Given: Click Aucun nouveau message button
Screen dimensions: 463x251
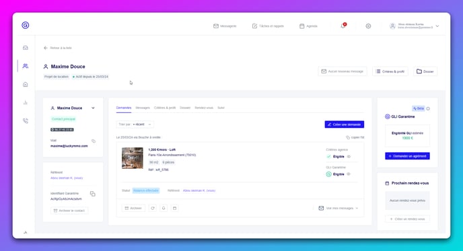Looking at the screenshot, I should point(343,71).
